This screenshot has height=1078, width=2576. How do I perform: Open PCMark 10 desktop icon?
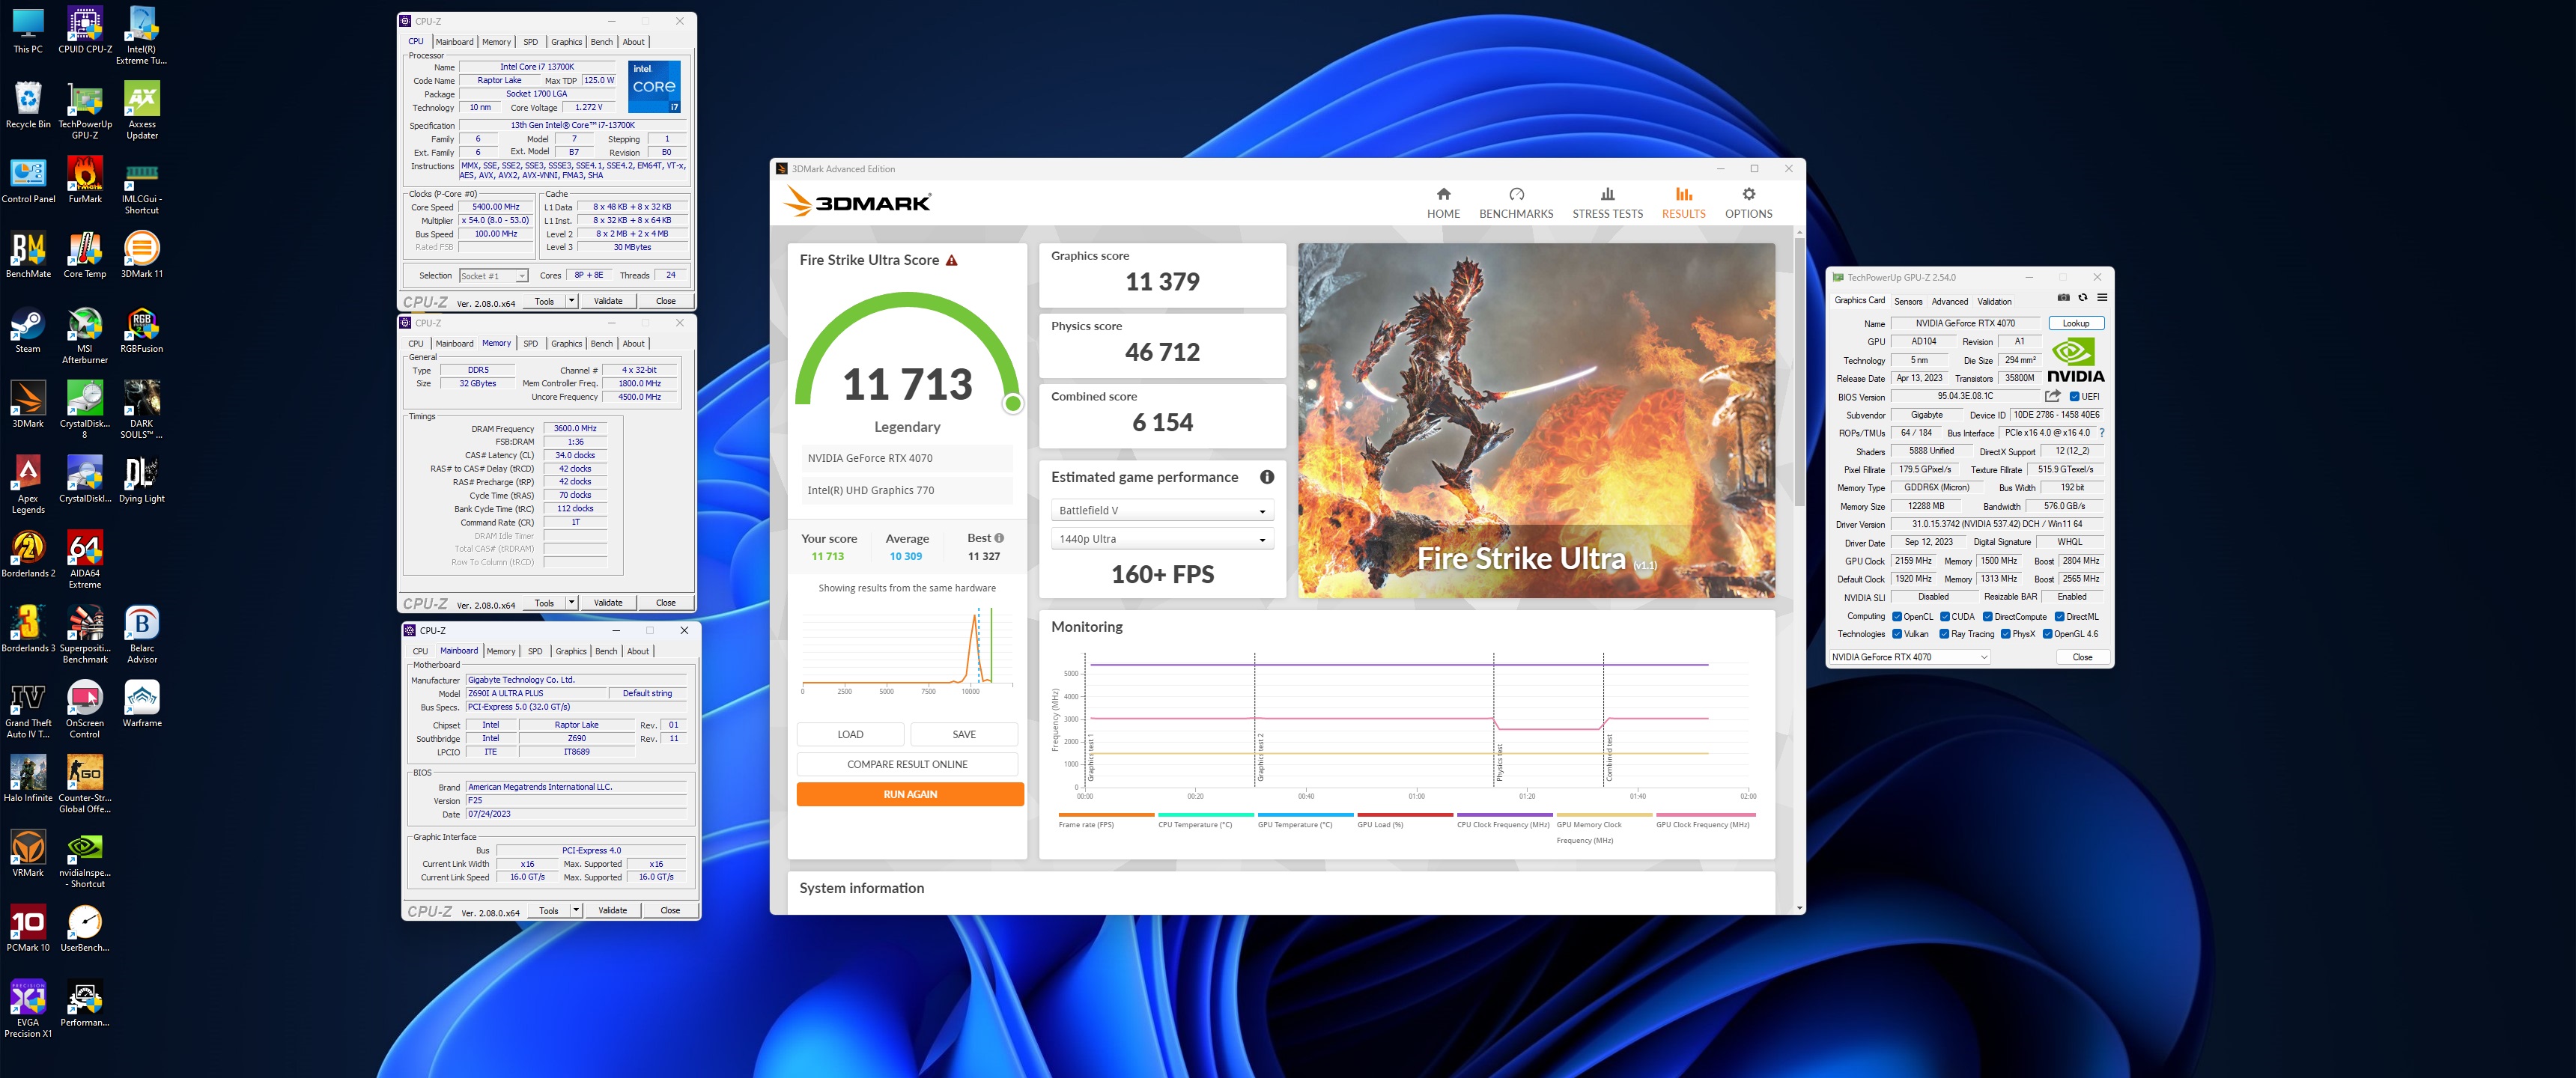pos(28,930)
